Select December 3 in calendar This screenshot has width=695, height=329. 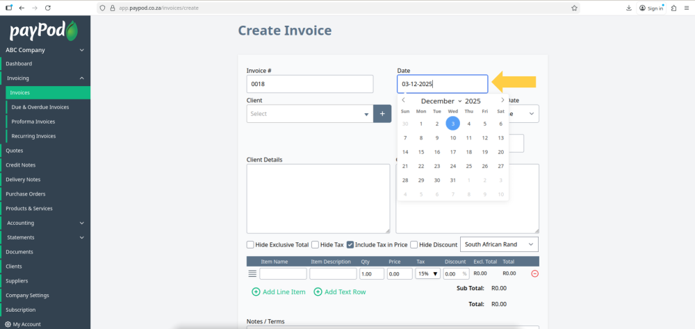pyautogui.click(x=452, y=124)
